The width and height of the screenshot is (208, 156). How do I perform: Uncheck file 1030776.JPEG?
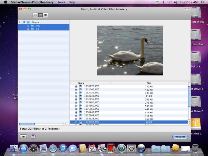76,86
